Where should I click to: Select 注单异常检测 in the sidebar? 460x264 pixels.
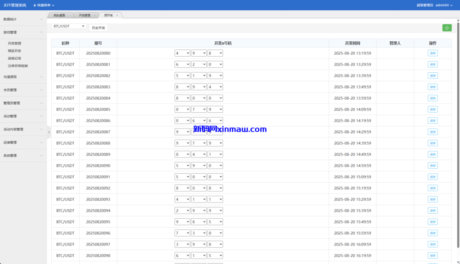(x=18, y=66)
